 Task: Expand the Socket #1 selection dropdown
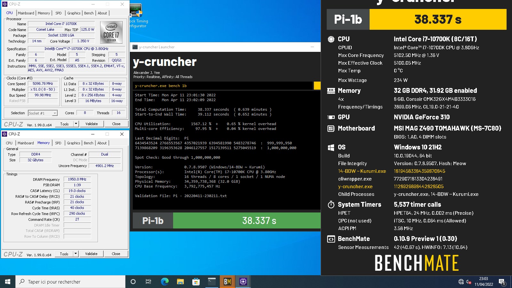pos(55,113)
